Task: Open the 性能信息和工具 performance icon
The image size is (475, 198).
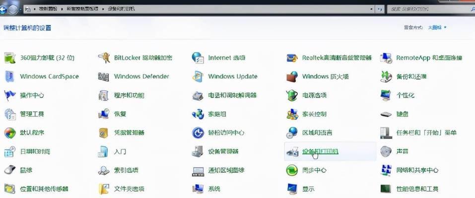Action: pos(386,189)
